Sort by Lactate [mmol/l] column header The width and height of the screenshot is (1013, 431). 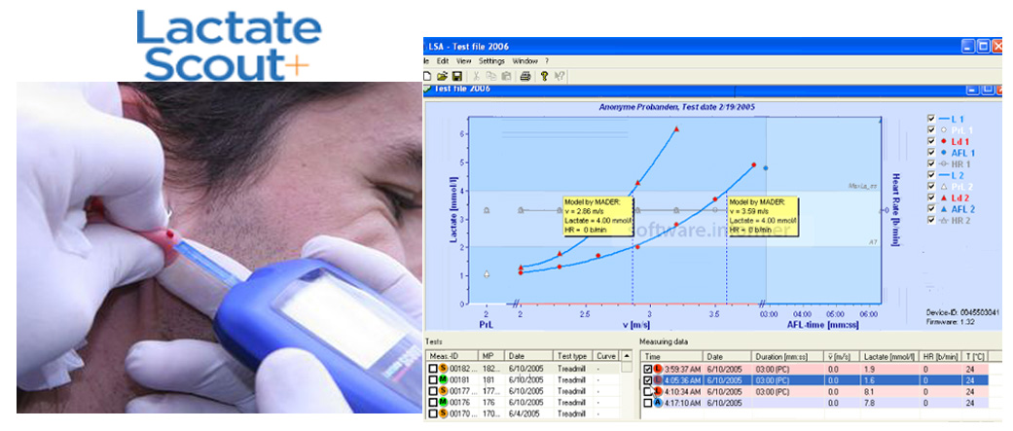point(891,357)
